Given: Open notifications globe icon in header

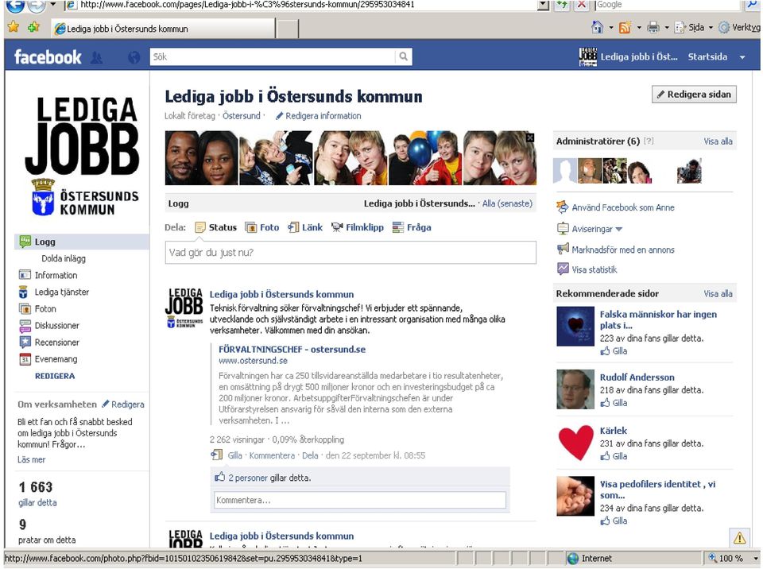Looking at the screenshot, I should click(134, 57).
